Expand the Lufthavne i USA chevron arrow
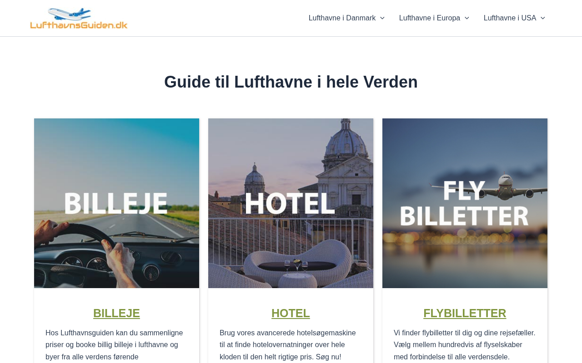Screen dimensions: 582x363 pyautogui.click(x=542, y=18)
